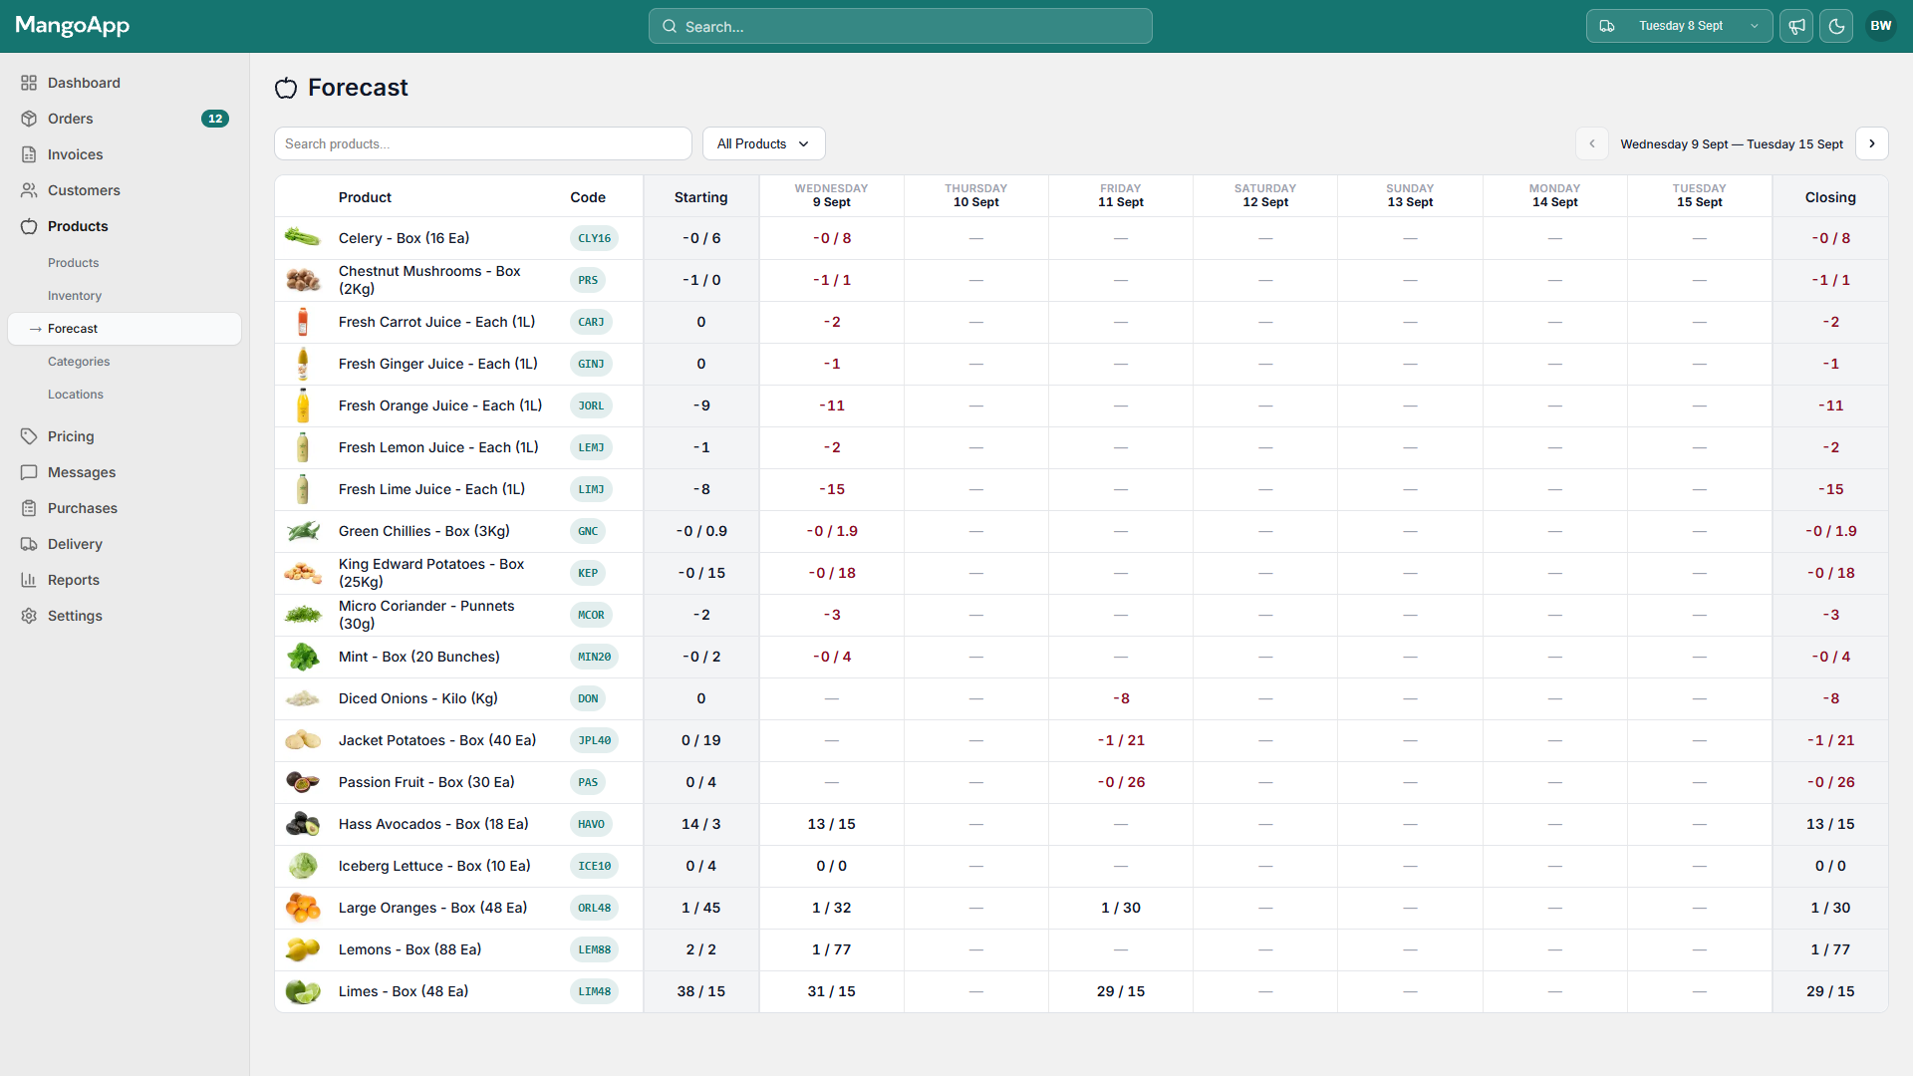Click the Reports chart icon

click(x=29, y=580)
